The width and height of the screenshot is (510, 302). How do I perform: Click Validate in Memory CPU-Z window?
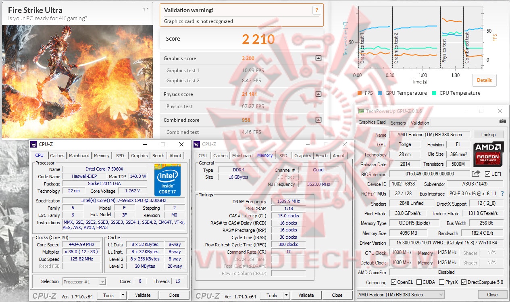click(306, 295)
